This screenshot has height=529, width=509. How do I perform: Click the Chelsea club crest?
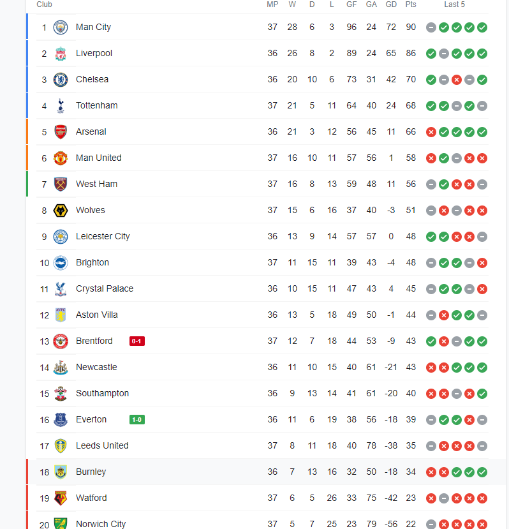pos(61,80)
